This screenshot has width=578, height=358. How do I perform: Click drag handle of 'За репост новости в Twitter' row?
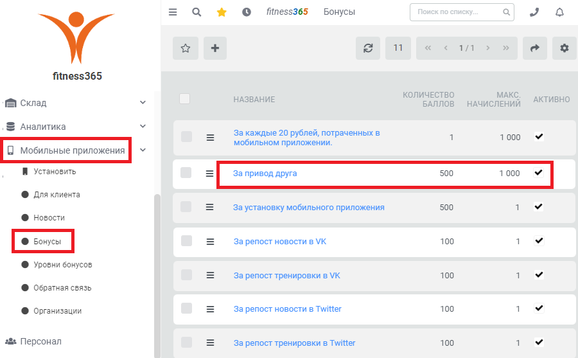click(210, 309)
